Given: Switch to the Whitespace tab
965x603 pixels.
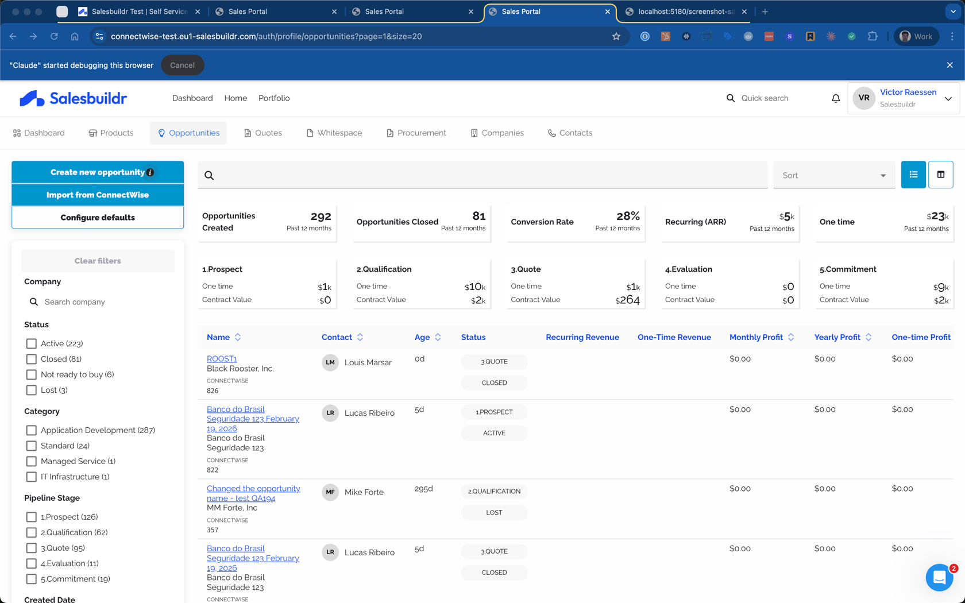Looking at the screenshot, I should tap(334, 133).
